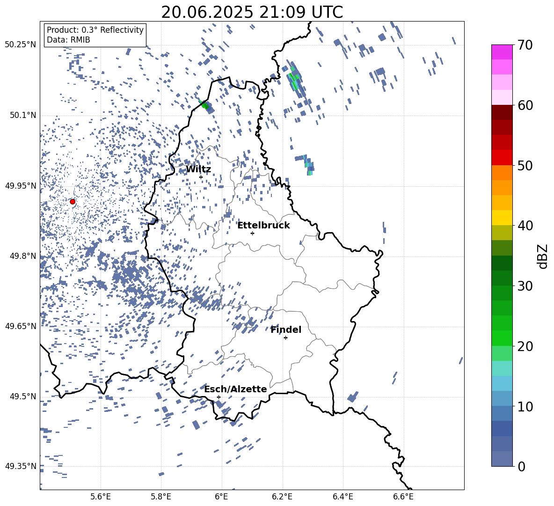Click the magenta top colorbar segment
The image size is (554, 506).
tap(502, 52)
